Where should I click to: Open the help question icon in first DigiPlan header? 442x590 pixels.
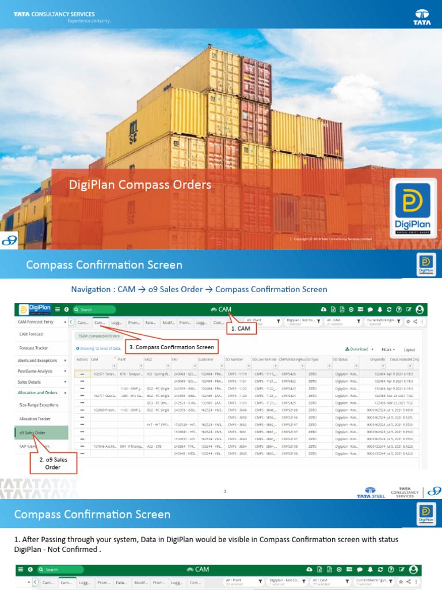click(399, 309)
